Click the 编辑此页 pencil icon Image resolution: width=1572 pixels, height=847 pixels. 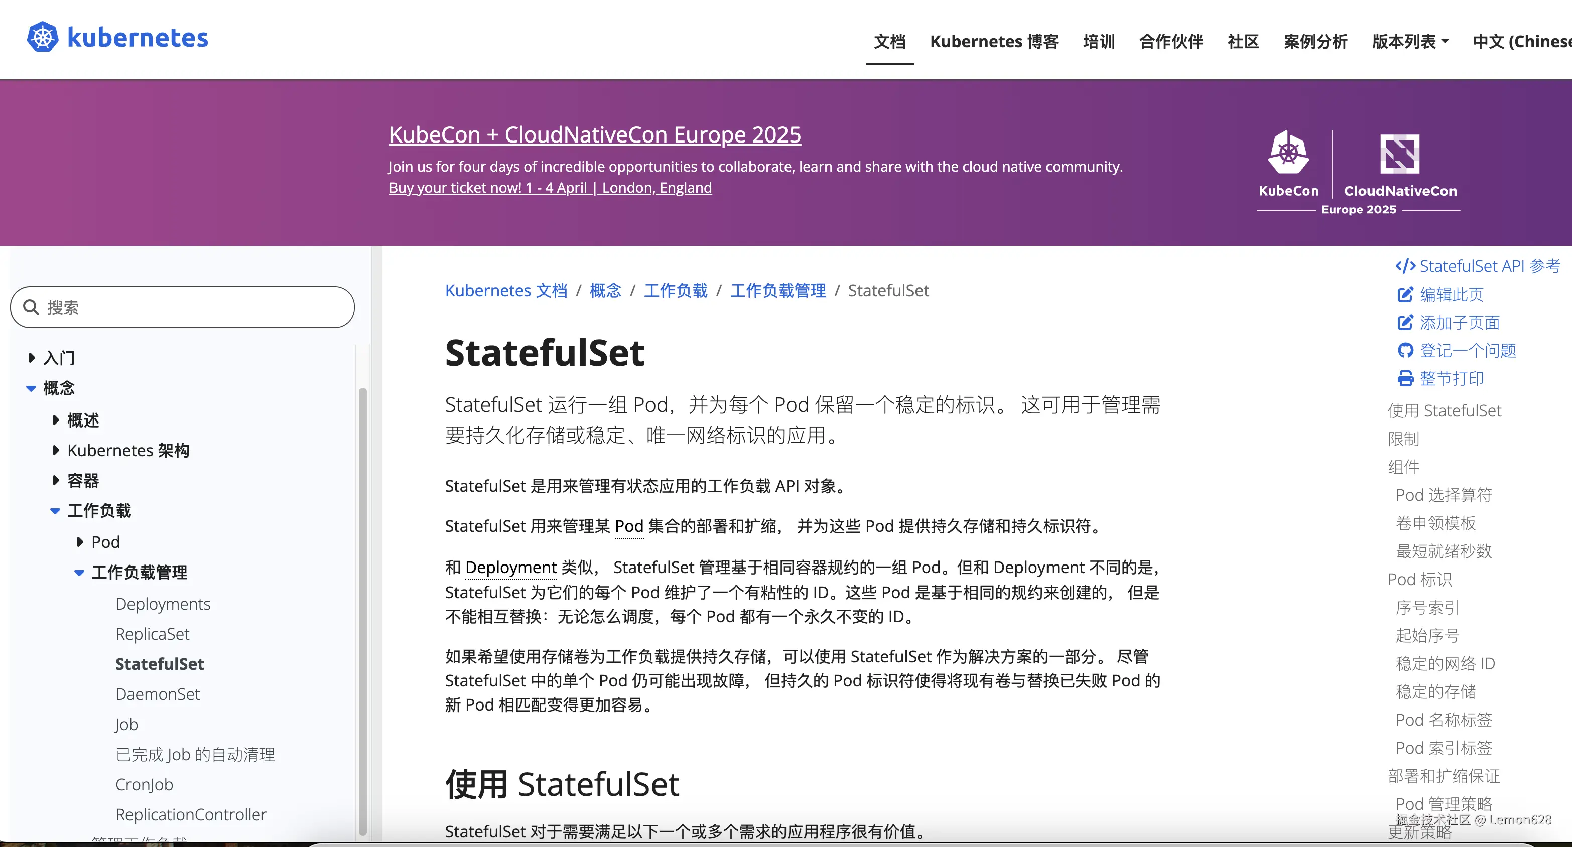[1405, 294]
